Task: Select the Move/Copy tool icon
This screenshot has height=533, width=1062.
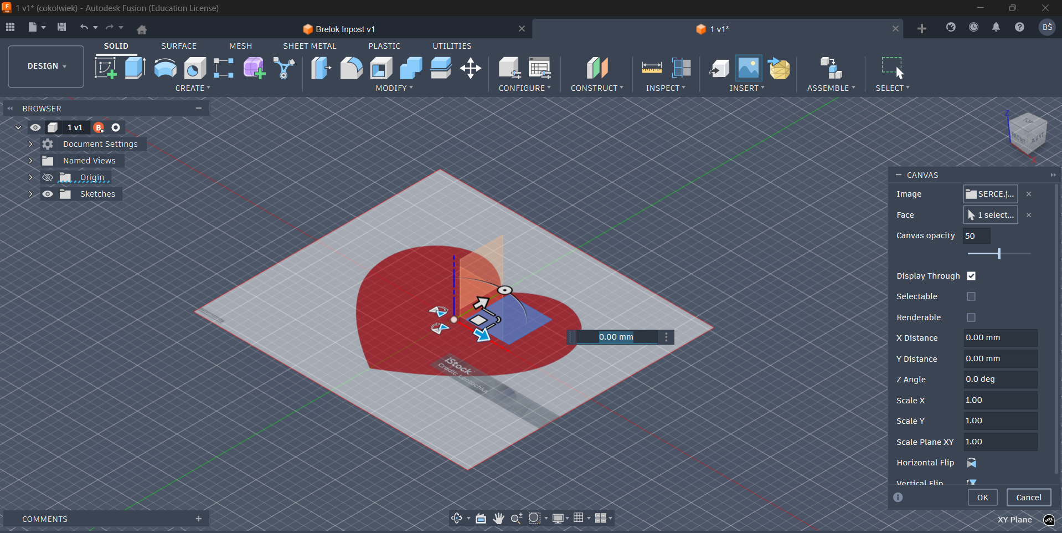Action: [470, 69]
